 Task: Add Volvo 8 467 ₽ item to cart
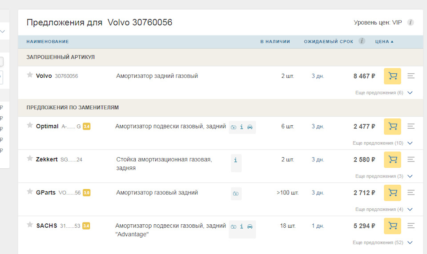392,76
